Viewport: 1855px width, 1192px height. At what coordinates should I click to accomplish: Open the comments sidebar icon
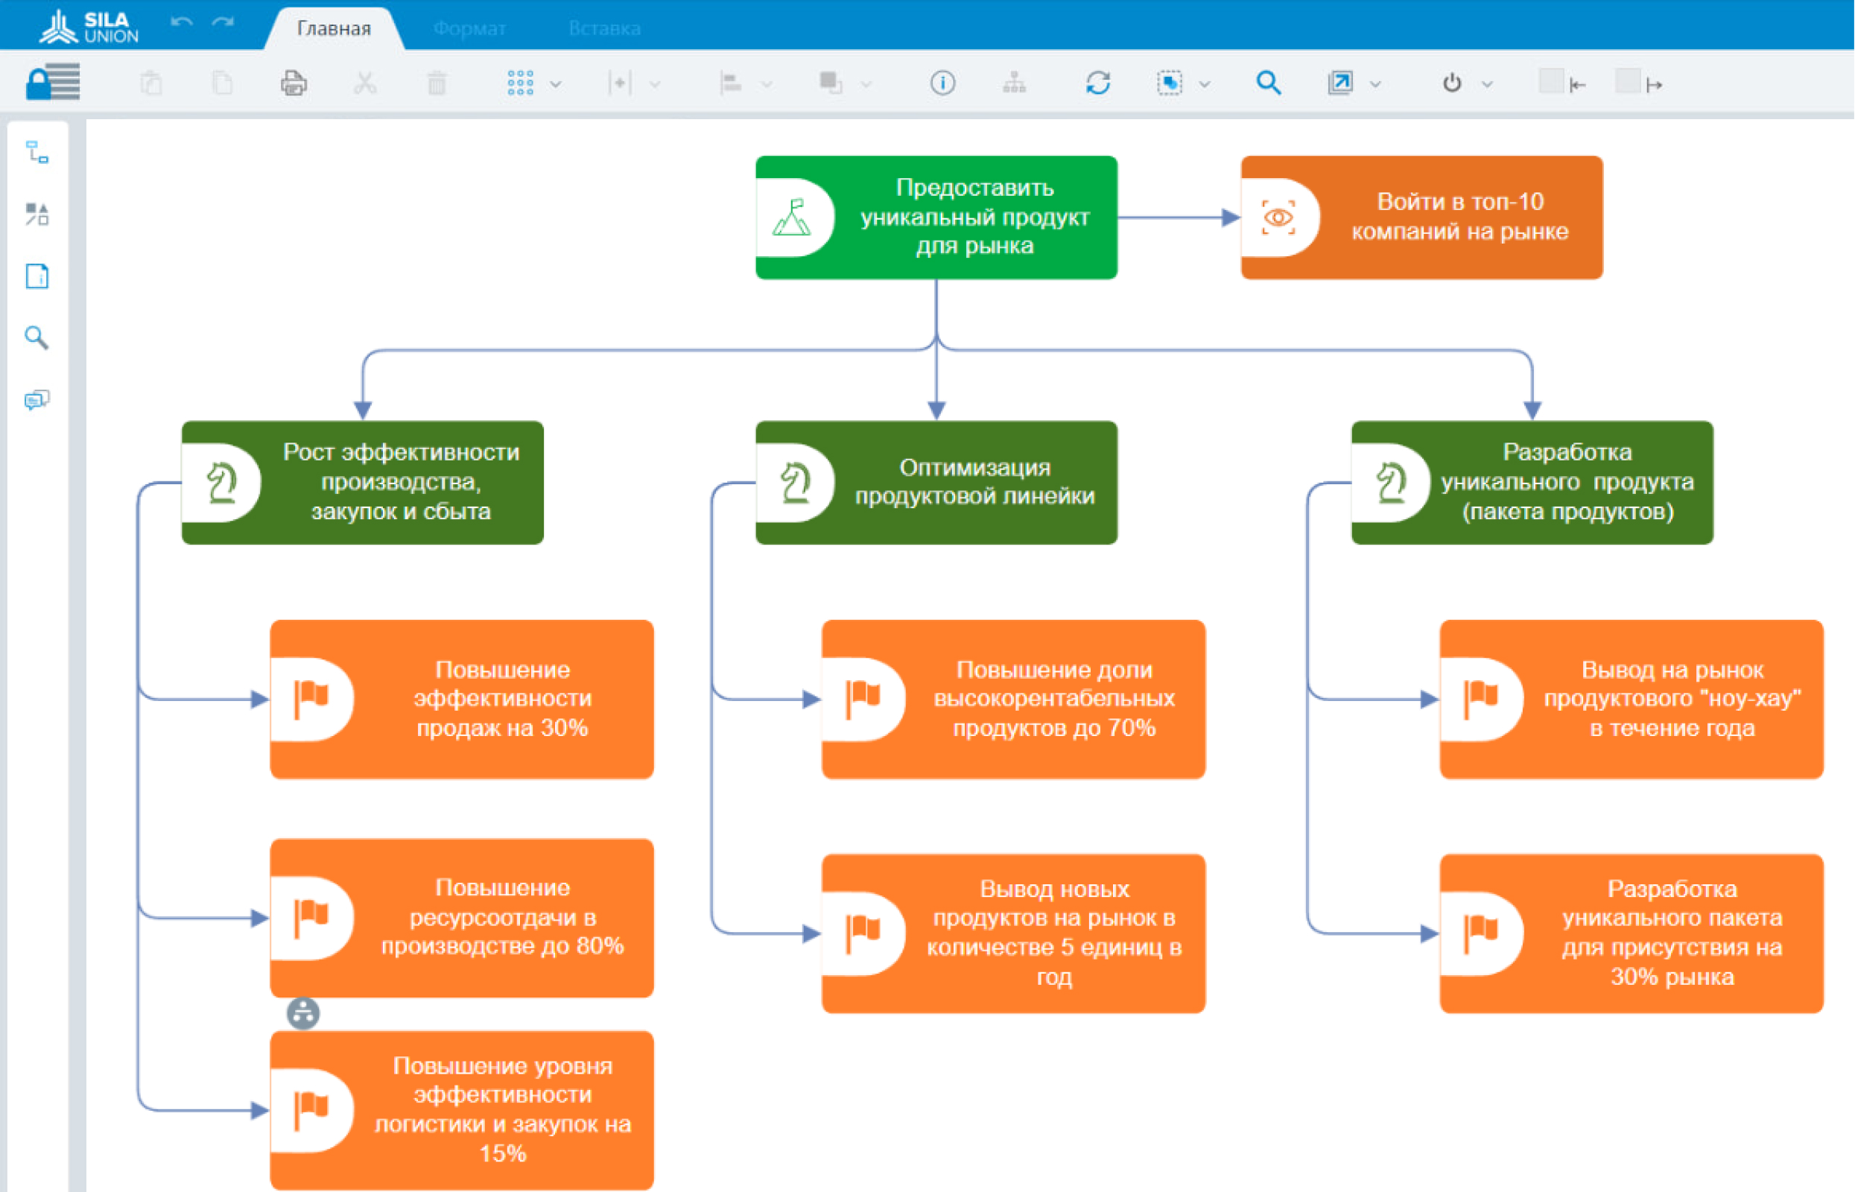(37, 399)
